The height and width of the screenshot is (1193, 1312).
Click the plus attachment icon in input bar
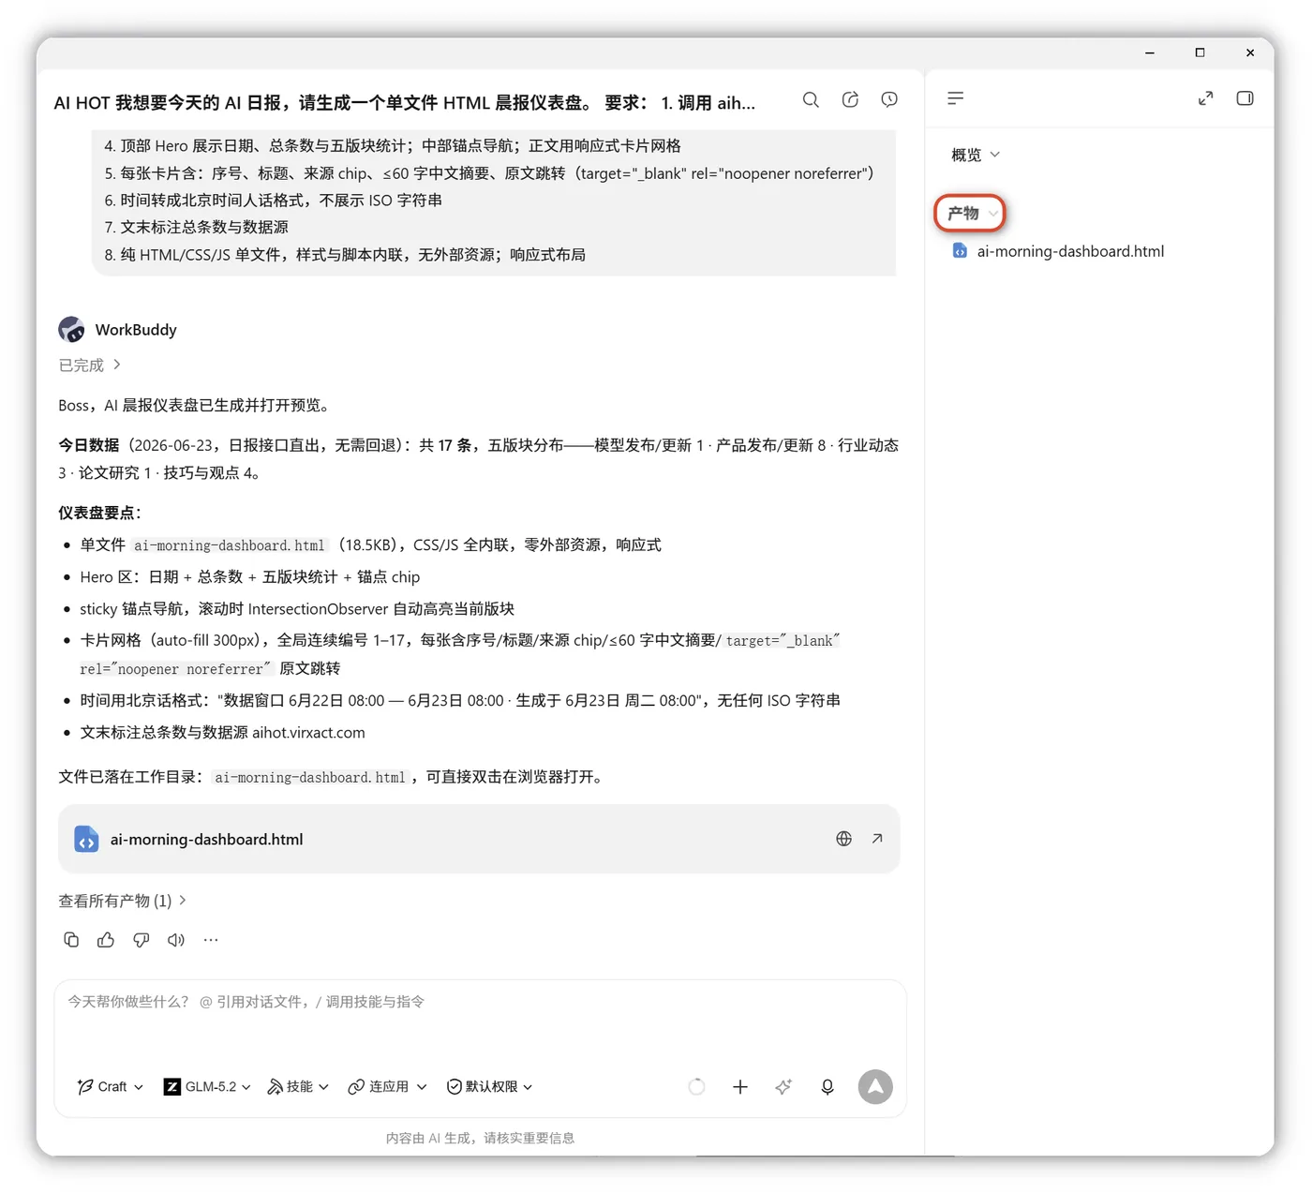click(x=740, y=1086)
